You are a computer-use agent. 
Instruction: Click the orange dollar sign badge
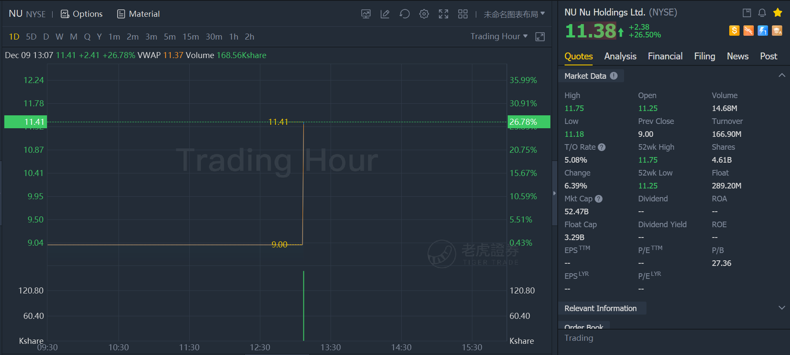[x=734, y=31]
